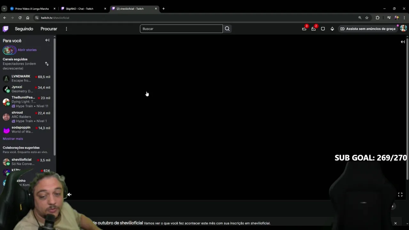The image size is (409, 230).
Task: Open the Bits diamond icon
Action: (332, 29)
